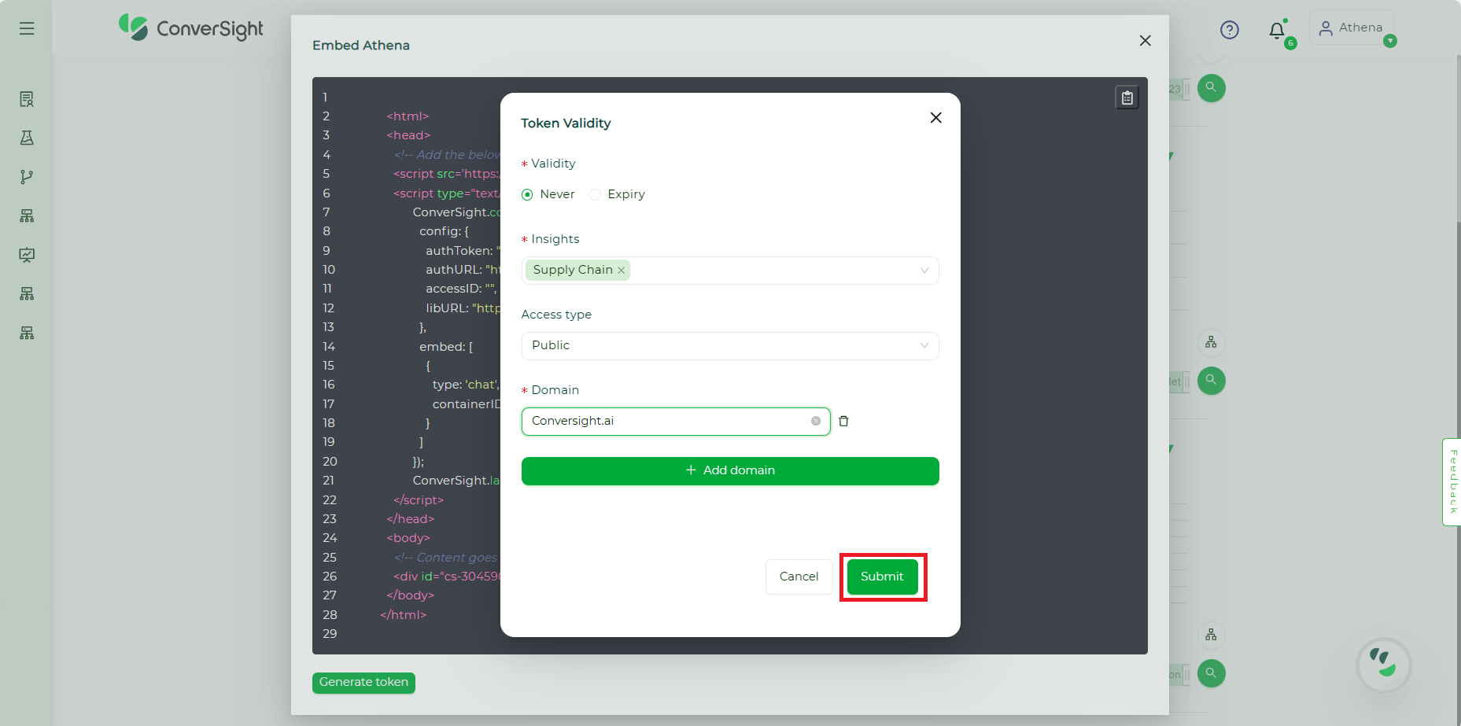Submit the token validity form

[882, 577]
